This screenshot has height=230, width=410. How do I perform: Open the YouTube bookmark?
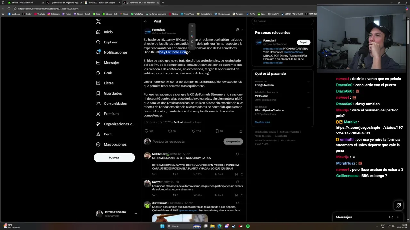pos(40,14)
